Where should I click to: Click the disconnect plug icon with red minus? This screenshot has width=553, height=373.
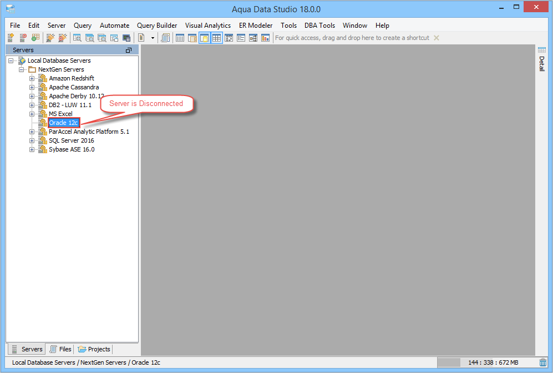(x=63, y=38)
